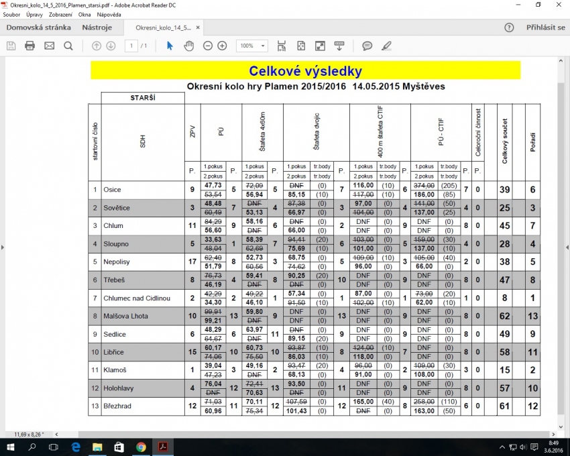The image size is (570, 456).
Task: Zoom in with the plus icon
Action: (222, 46)
